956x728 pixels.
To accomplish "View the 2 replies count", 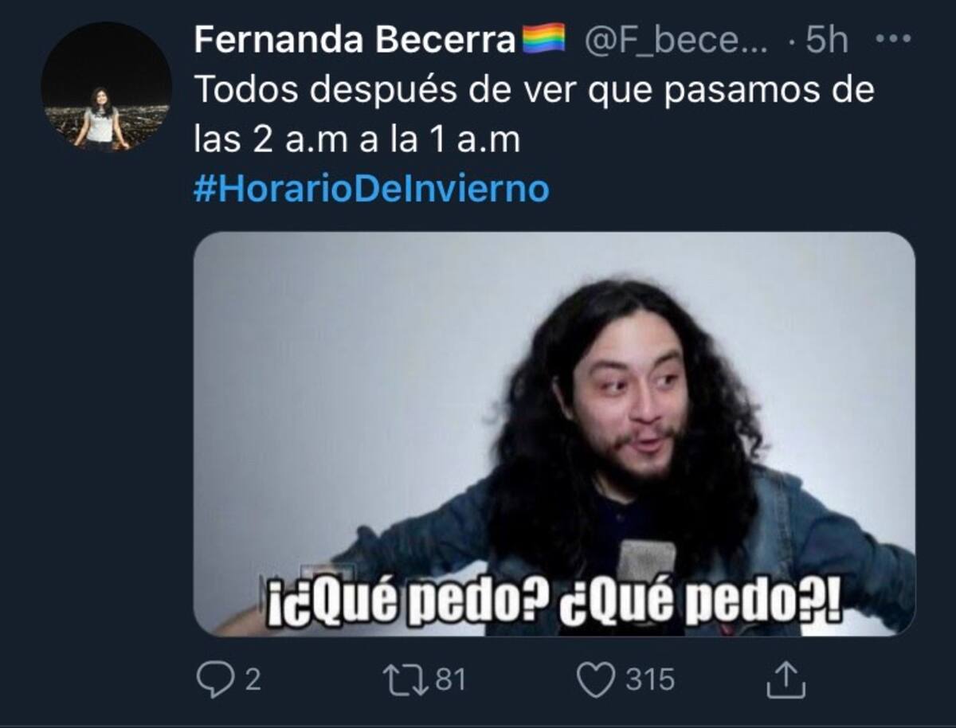I will coord(252,680).
